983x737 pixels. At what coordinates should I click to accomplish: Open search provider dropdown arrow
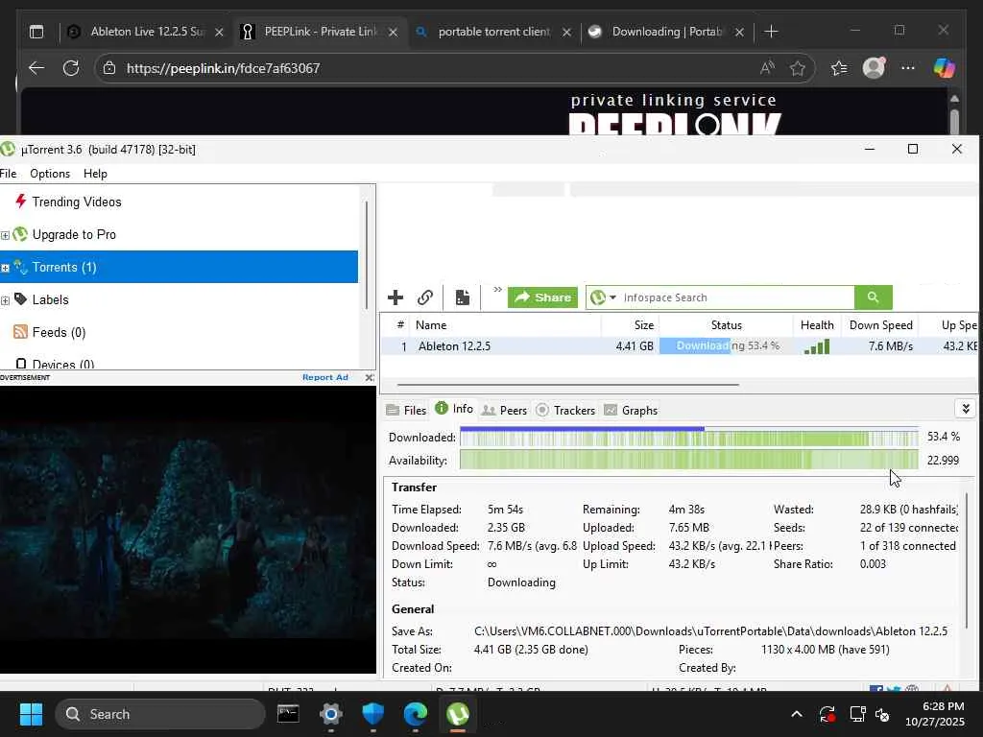[x=612, y=297]
